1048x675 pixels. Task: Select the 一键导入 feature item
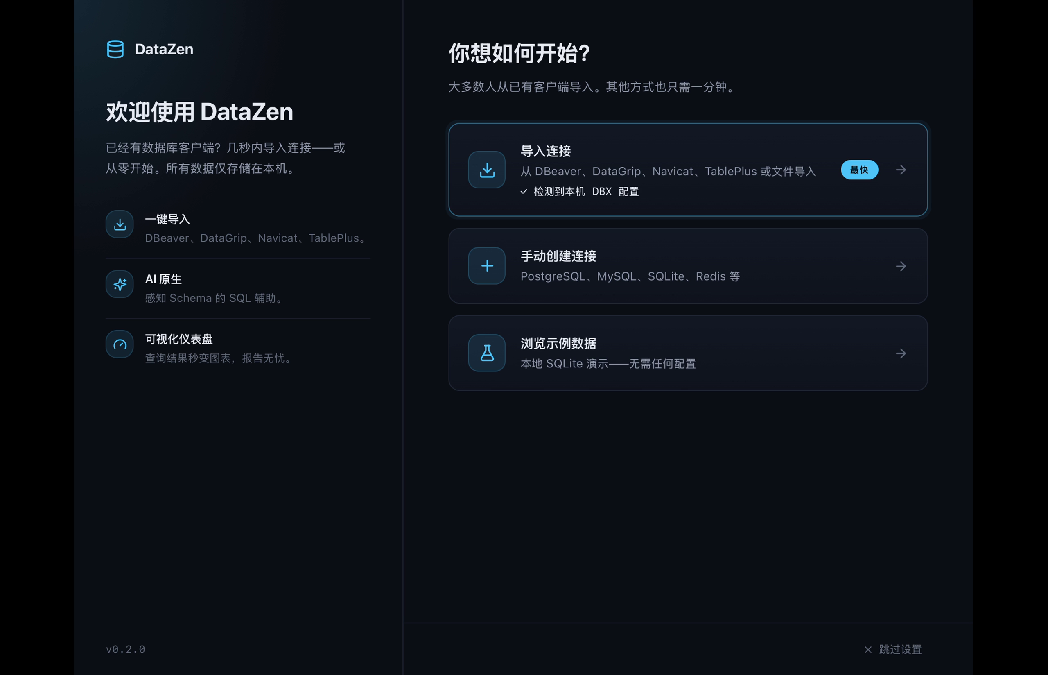pyautogui.click(x=238, y=229)
